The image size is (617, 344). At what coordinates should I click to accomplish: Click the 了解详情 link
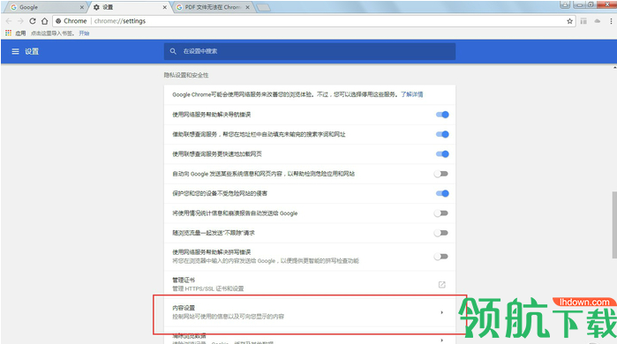tap(411, 94)
